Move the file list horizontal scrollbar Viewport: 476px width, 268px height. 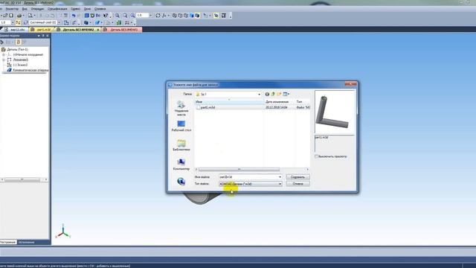pyautogui.click(x=239, y=169)
